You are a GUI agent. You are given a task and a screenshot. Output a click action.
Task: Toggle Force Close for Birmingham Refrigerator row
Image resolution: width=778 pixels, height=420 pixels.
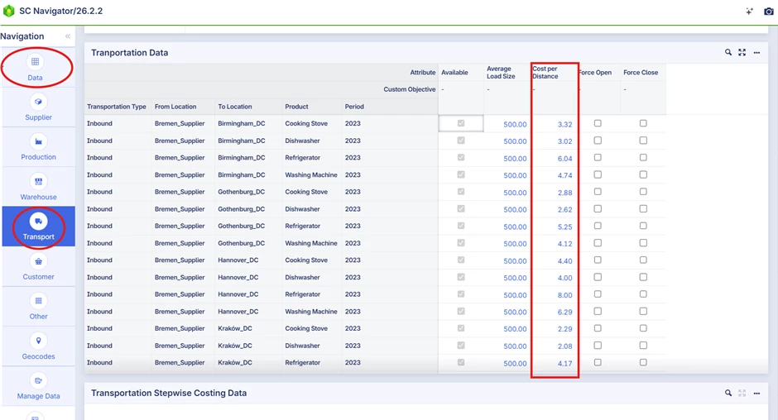pos(643,157)
